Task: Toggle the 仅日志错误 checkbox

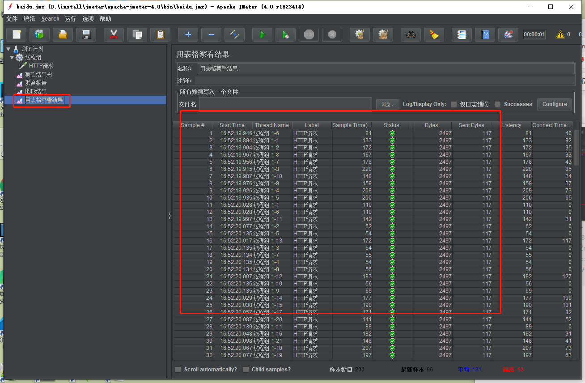Action: (454, 104)
